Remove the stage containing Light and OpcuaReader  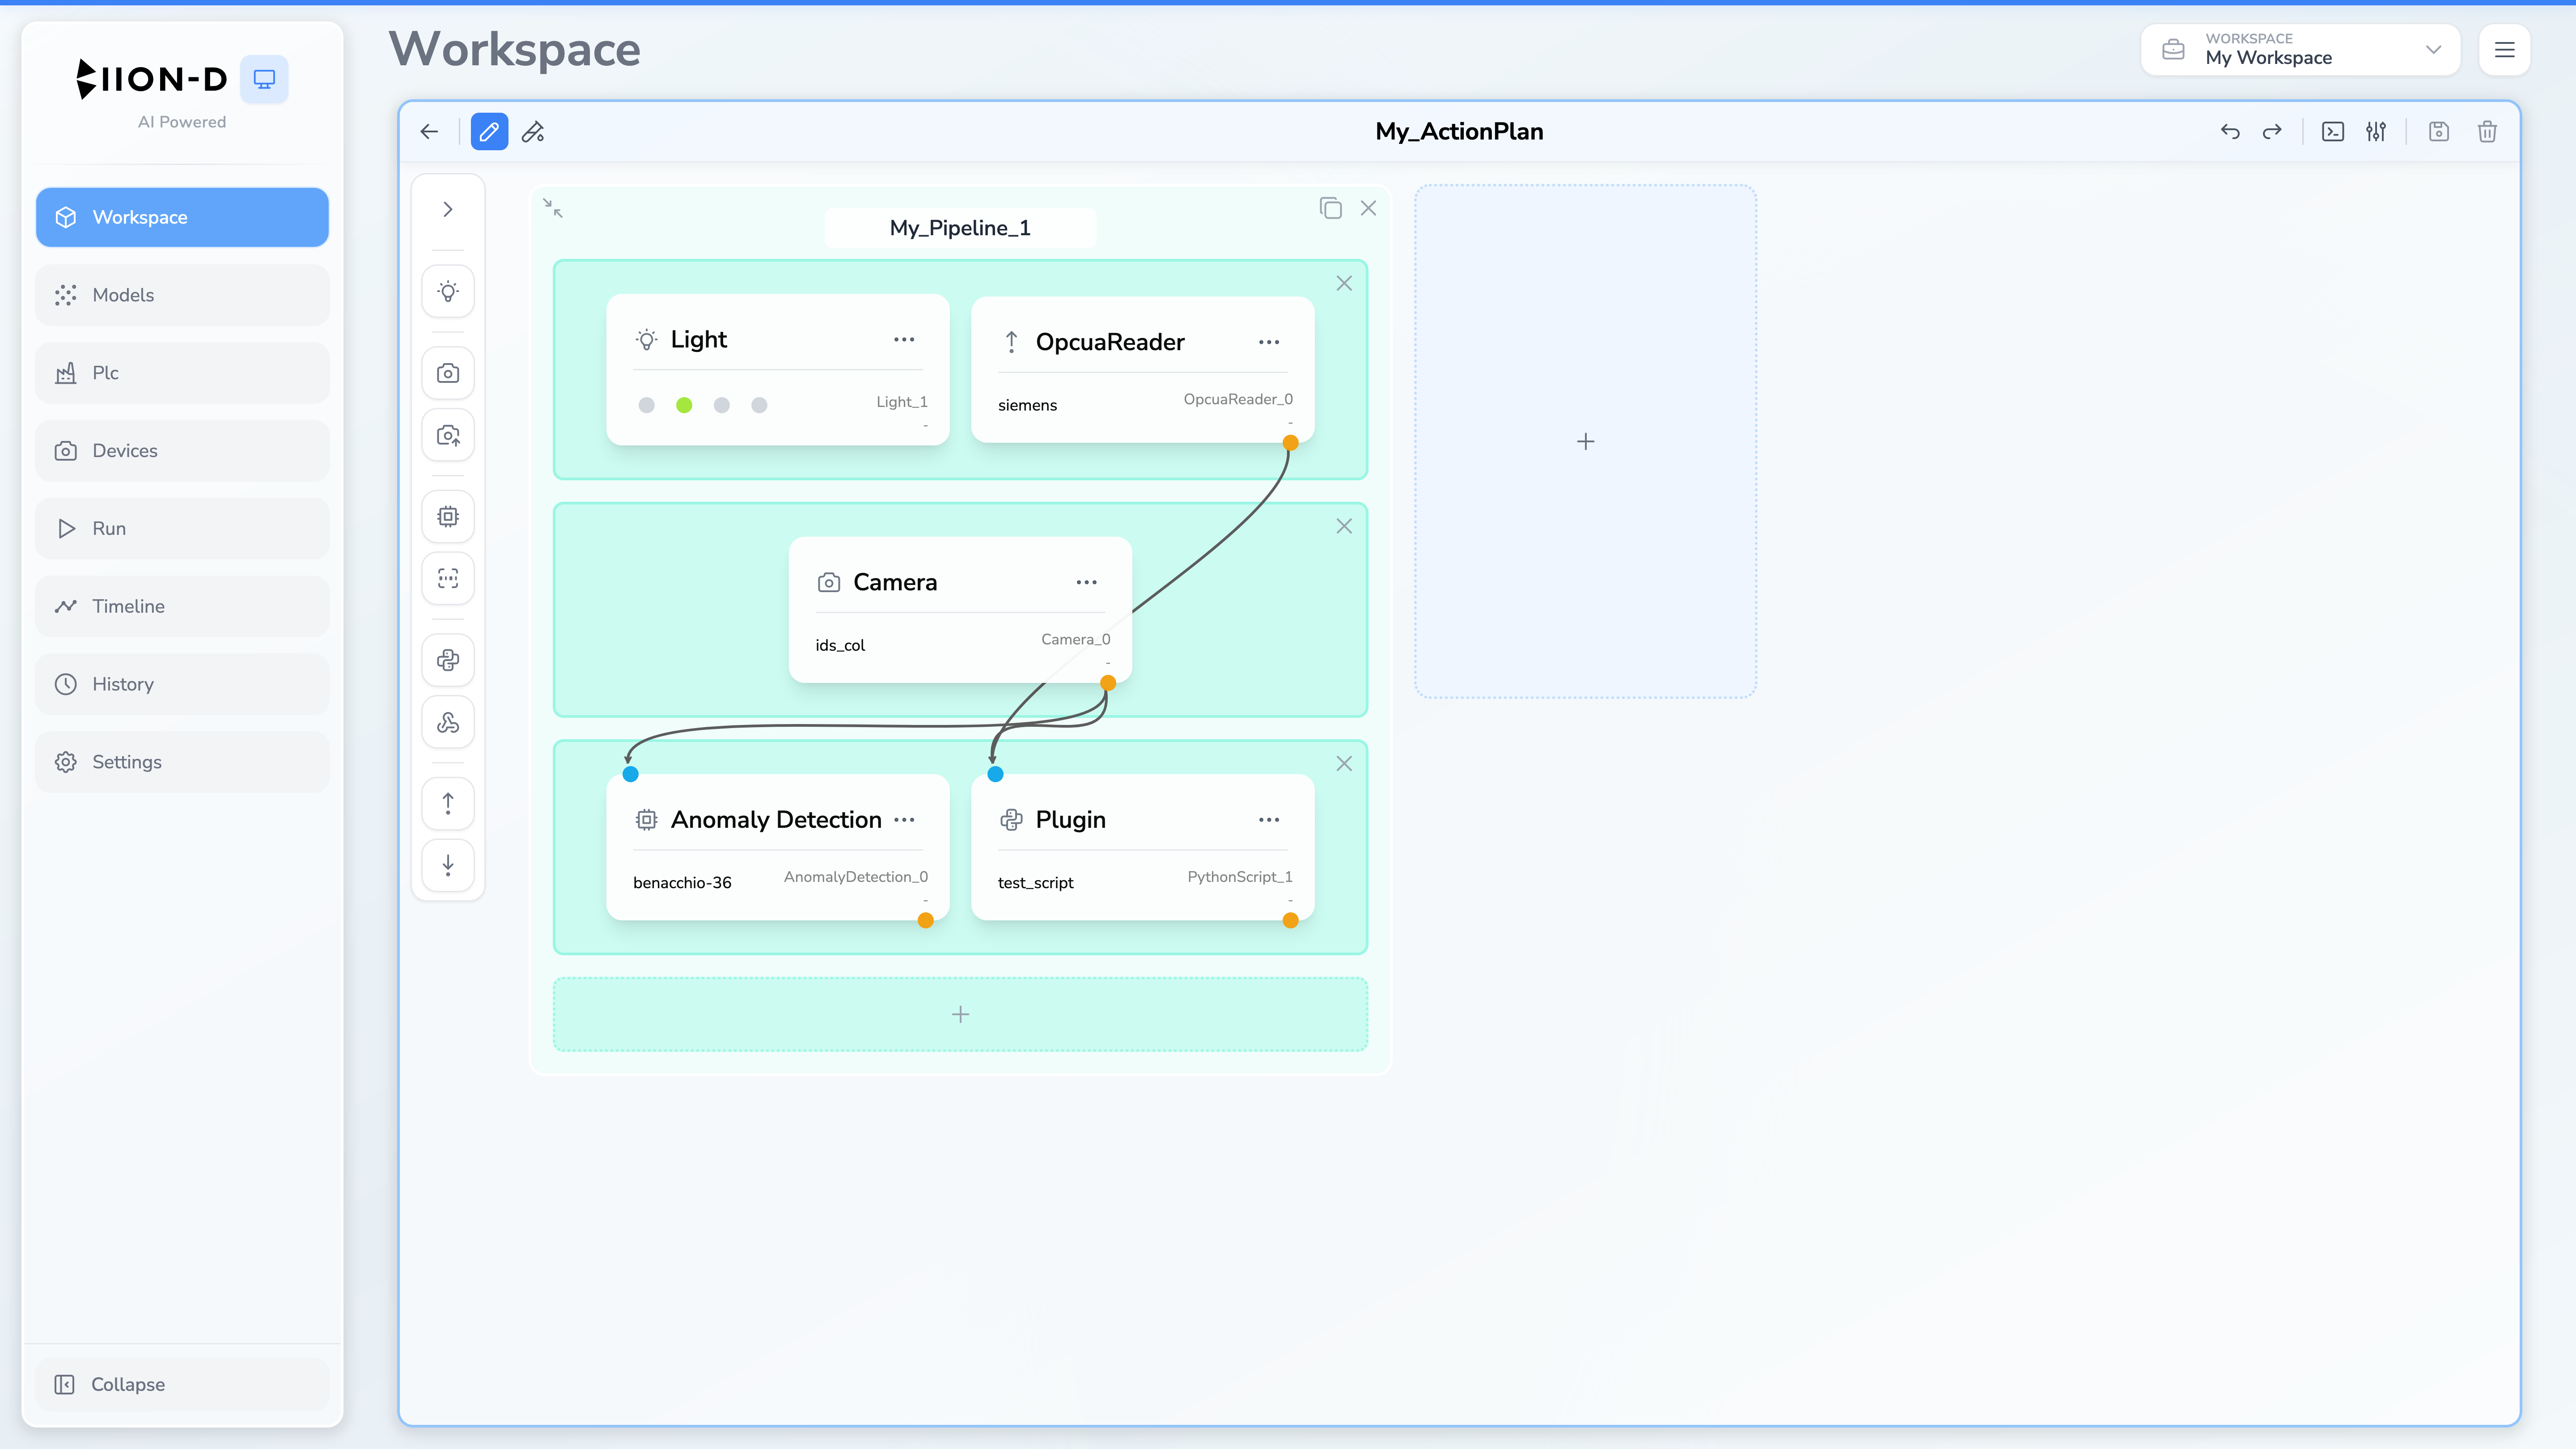1344,283
